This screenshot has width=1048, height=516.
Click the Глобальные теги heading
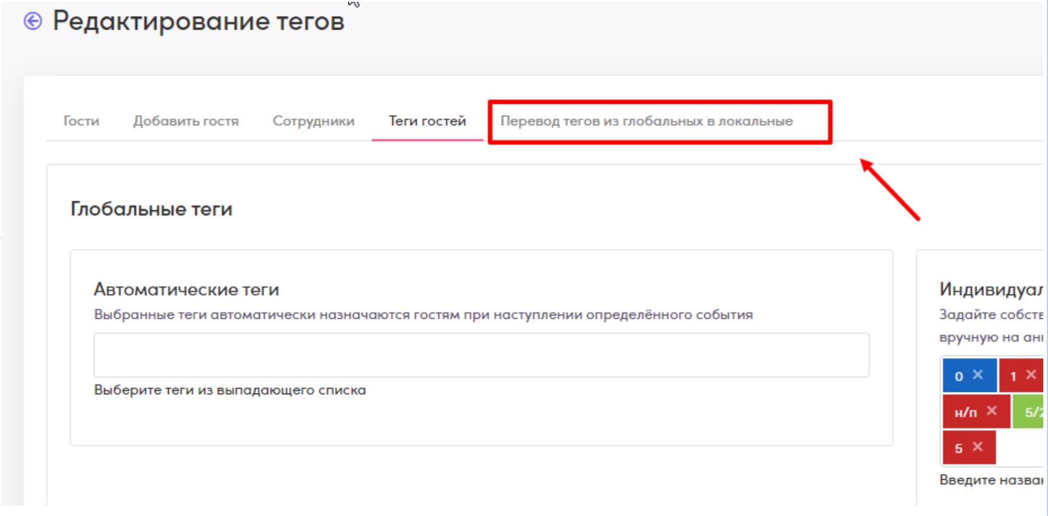click(152, 209)
